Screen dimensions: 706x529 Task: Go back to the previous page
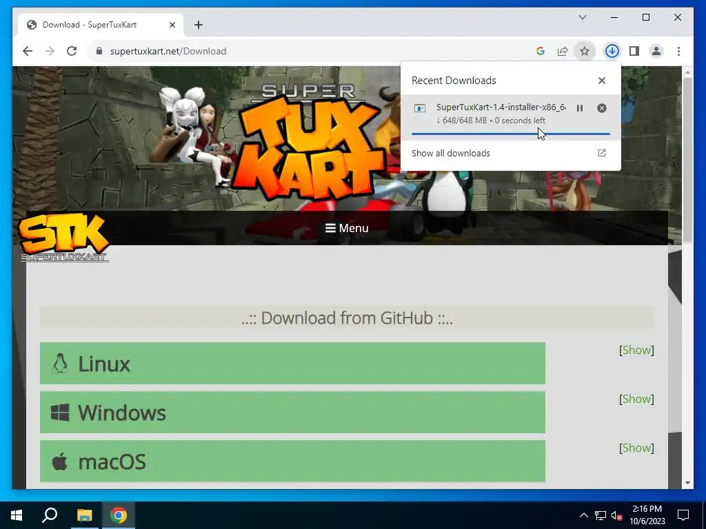(28, 51)
